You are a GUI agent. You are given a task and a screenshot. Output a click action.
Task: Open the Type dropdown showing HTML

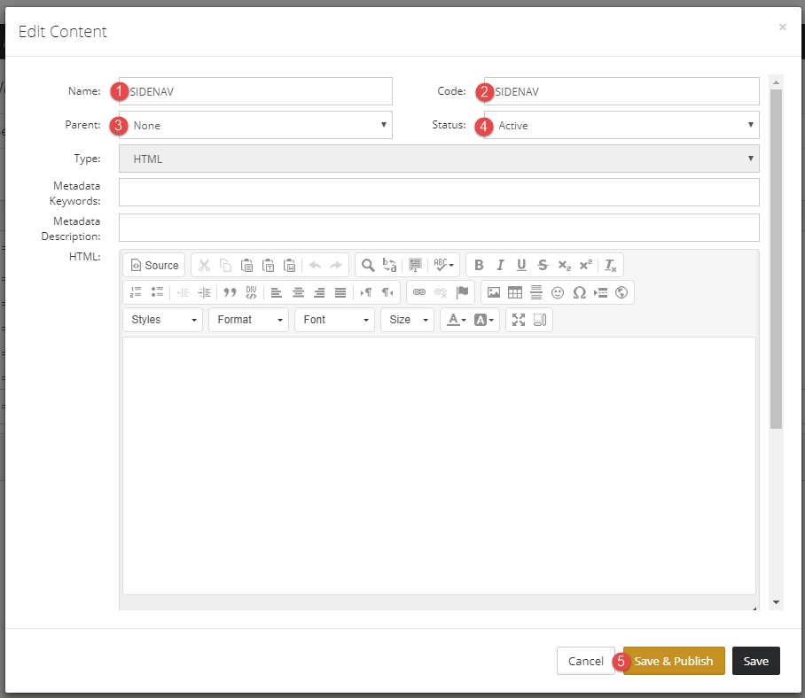coord(439,159)
